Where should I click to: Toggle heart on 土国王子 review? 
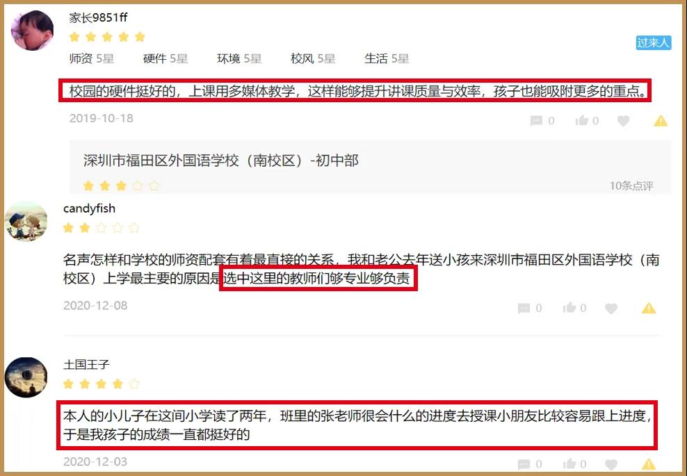tap(611, 463)
